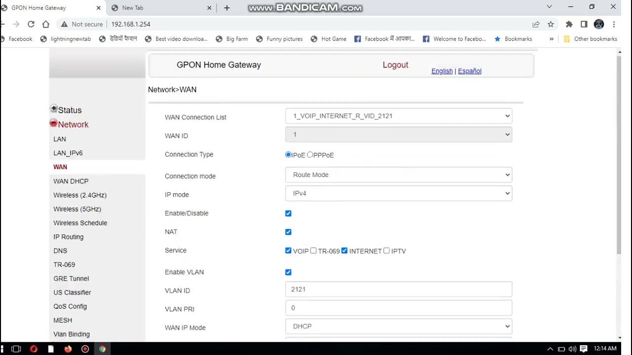Expand the Status menu section
The image size is (632, 355).
pos(66,110)
